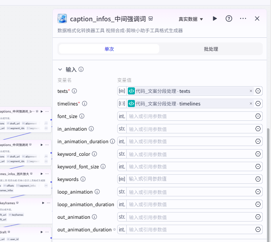
Task: Click the out_animation value input field
Action: point(190,217)
